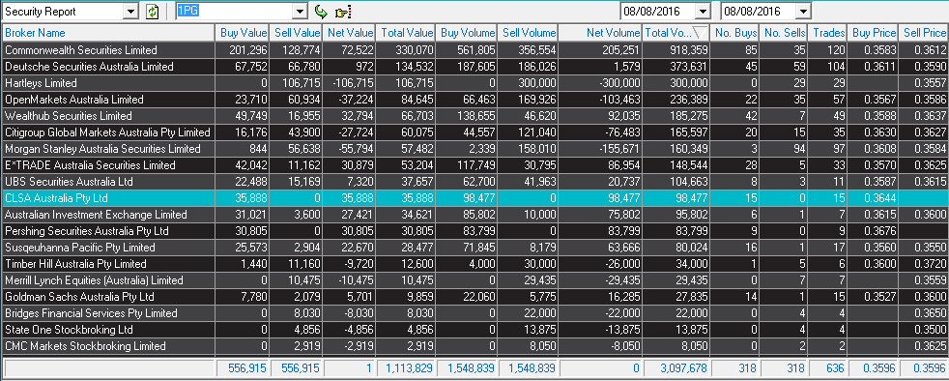Select Pershing Securities Australia Pty Ltd
This screenshot has height=381, width=949.
pos(474,231)
